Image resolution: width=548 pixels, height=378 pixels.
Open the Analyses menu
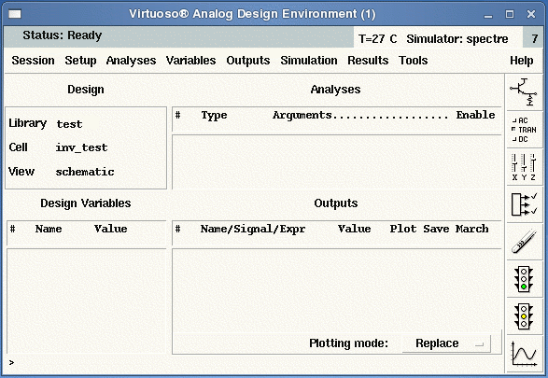131,61
